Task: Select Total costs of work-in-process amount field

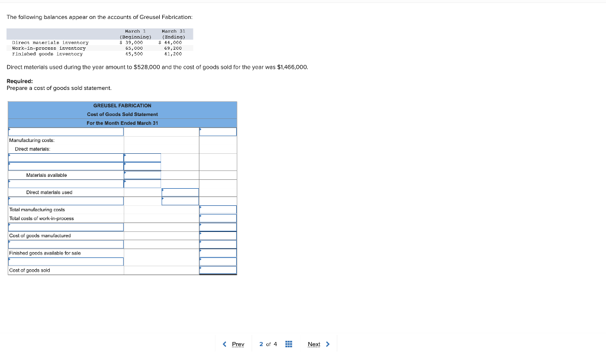Action: (218, 218)
